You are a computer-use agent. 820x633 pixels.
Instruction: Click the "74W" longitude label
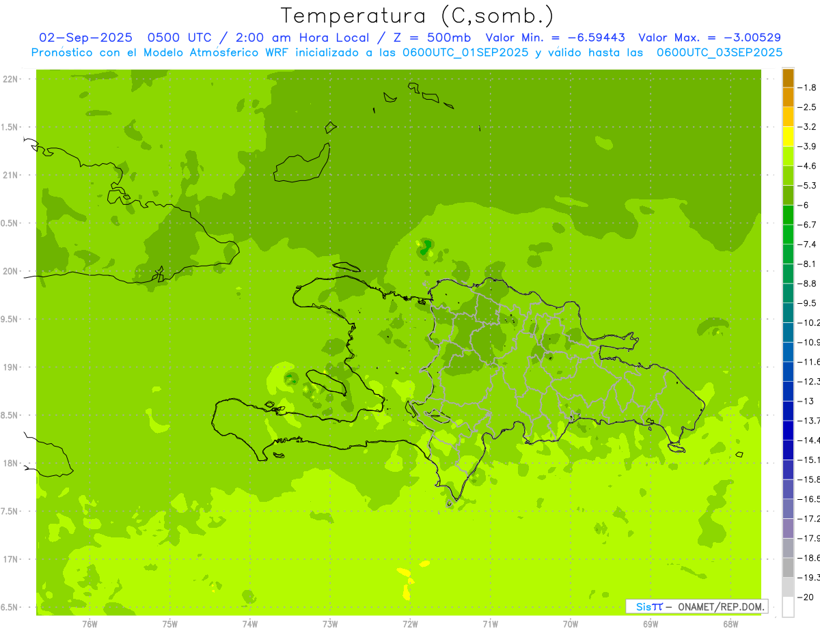250,624
